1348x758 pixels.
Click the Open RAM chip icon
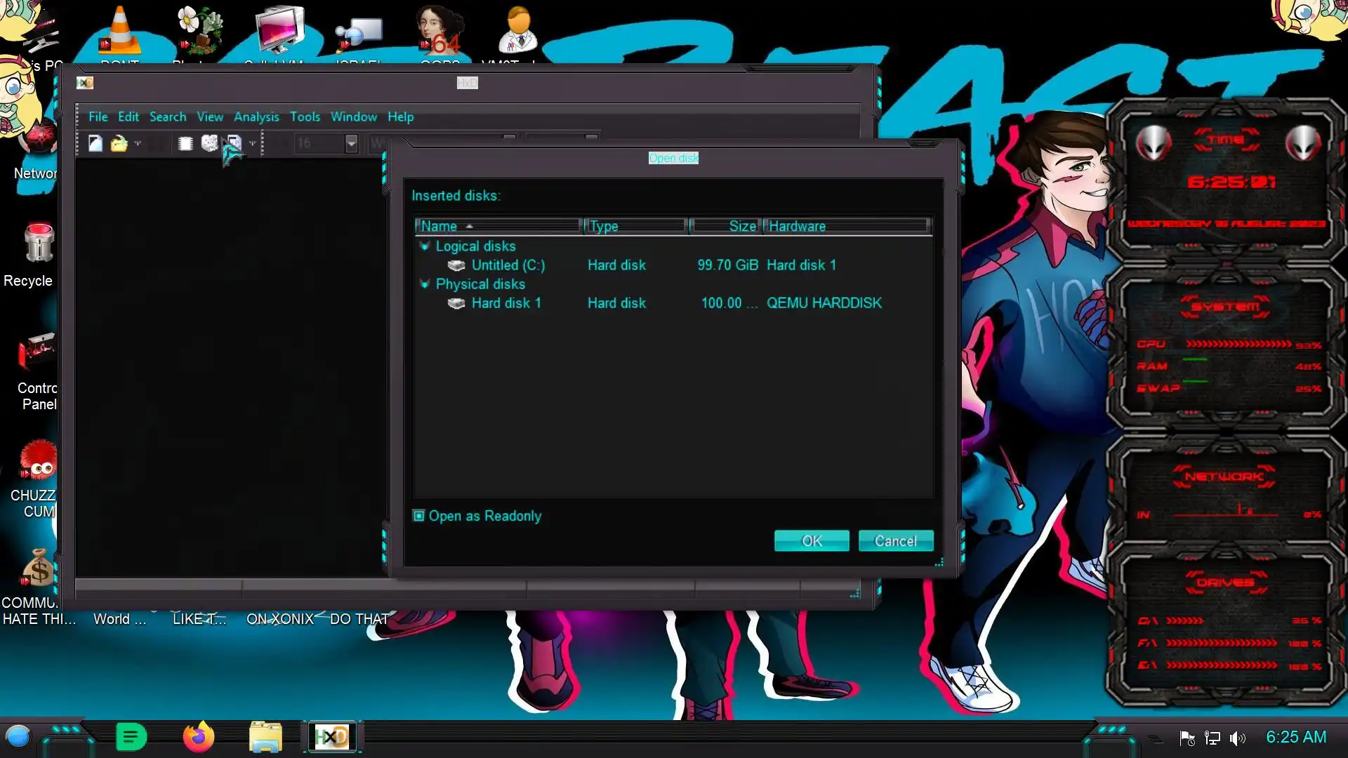[185, 144]
